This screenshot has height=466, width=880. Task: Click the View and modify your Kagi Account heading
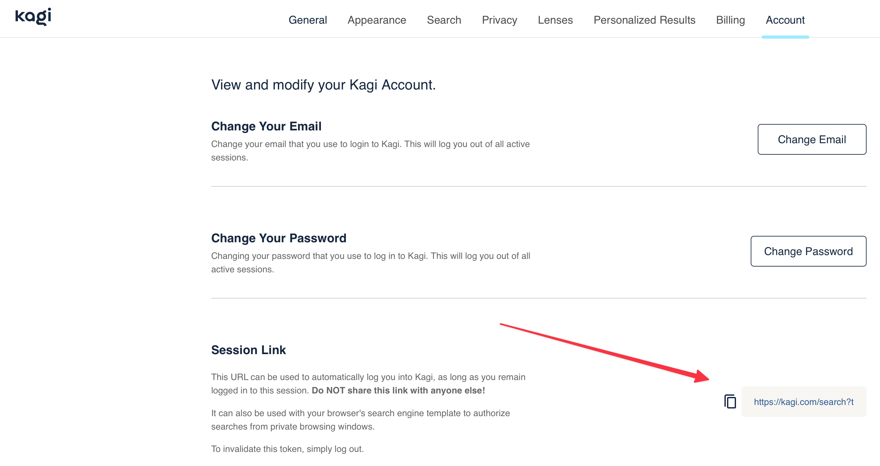[324, 85]
